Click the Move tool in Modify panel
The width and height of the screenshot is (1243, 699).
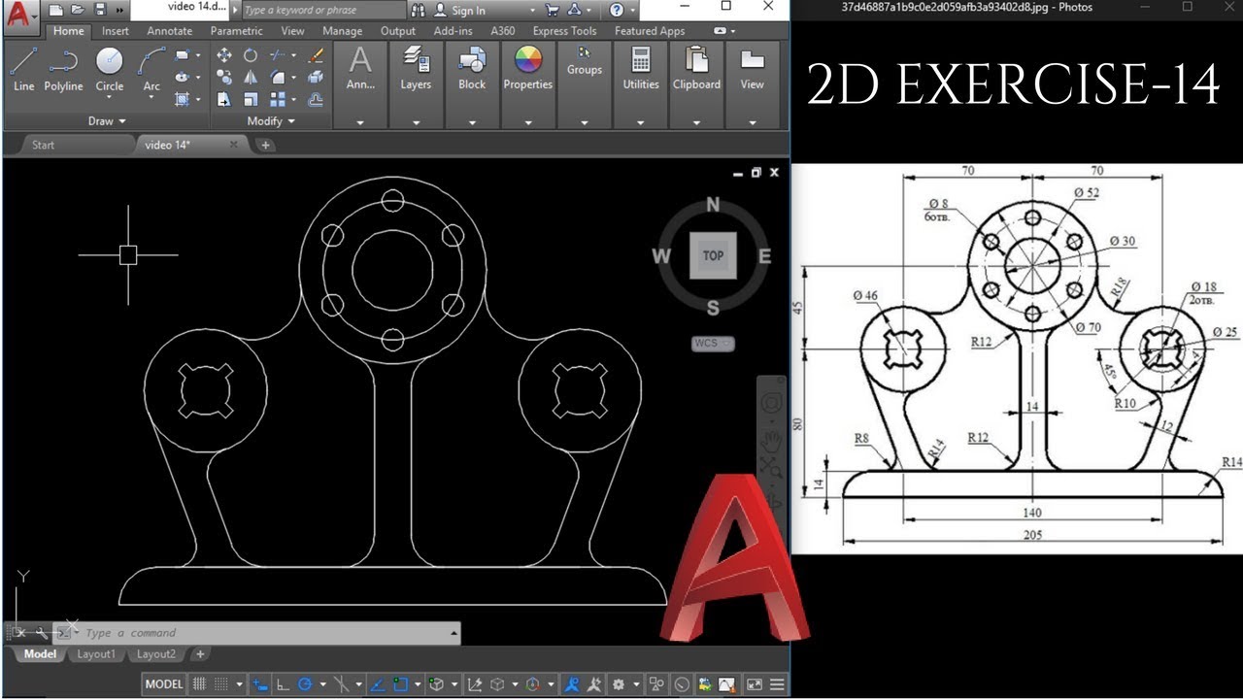point(224,55)
